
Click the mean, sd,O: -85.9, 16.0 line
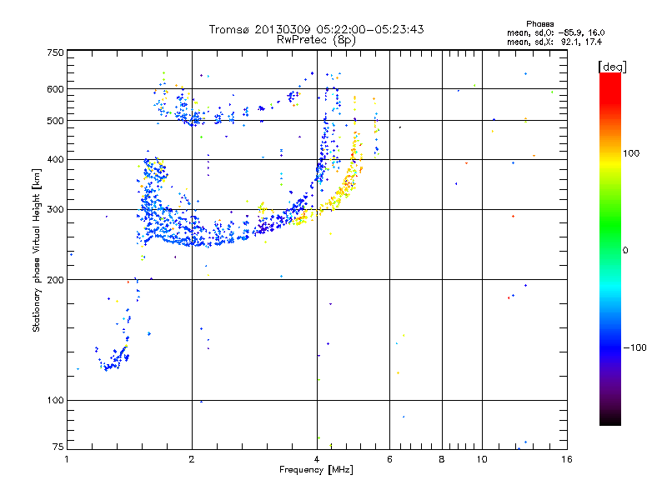(x=555, y=32)
